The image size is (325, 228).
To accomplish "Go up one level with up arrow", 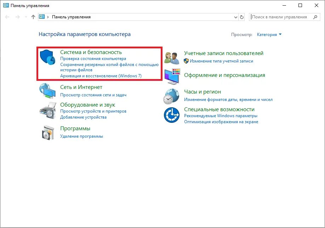I will [33, 17].
